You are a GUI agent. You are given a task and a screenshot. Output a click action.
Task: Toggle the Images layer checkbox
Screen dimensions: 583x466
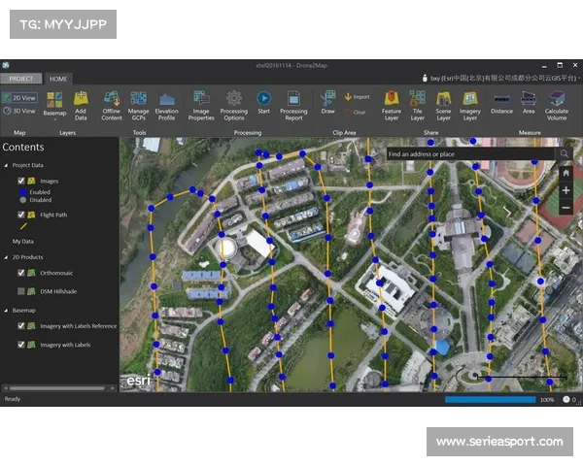(x=21, y=181)
